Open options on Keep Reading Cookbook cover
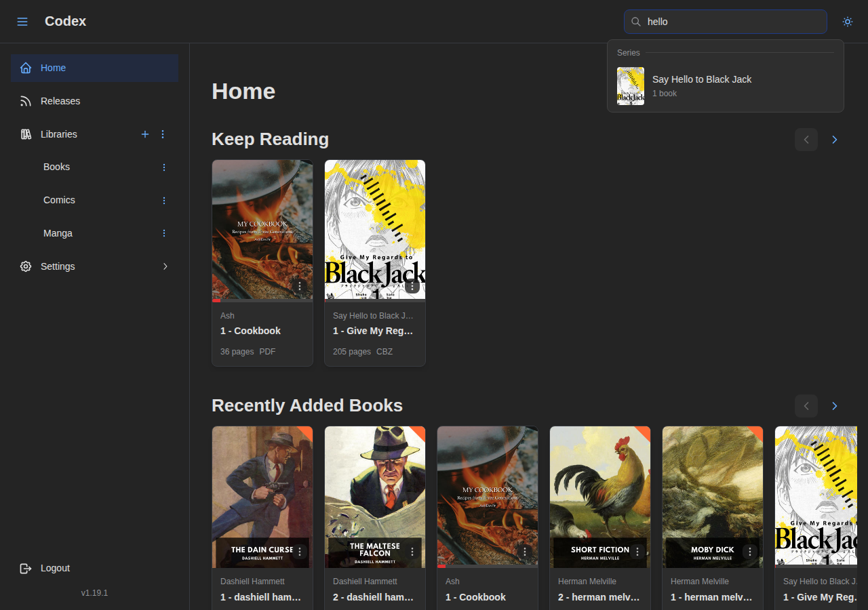 [x=300, y=286]
